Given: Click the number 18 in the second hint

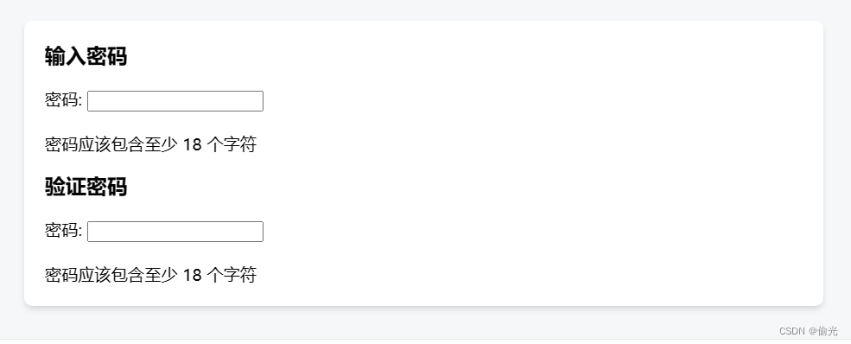Looking at the screenshot, I should coord(192,275).
